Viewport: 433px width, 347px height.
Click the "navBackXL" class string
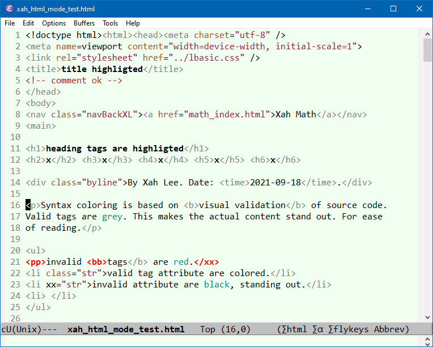pos(109,115)
